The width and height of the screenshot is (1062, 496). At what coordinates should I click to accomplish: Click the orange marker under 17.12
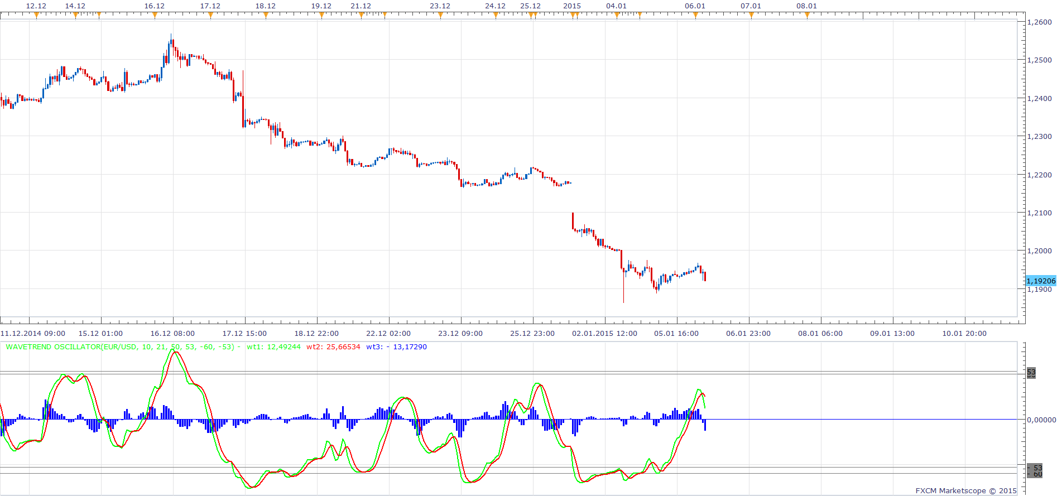(210, 16)
